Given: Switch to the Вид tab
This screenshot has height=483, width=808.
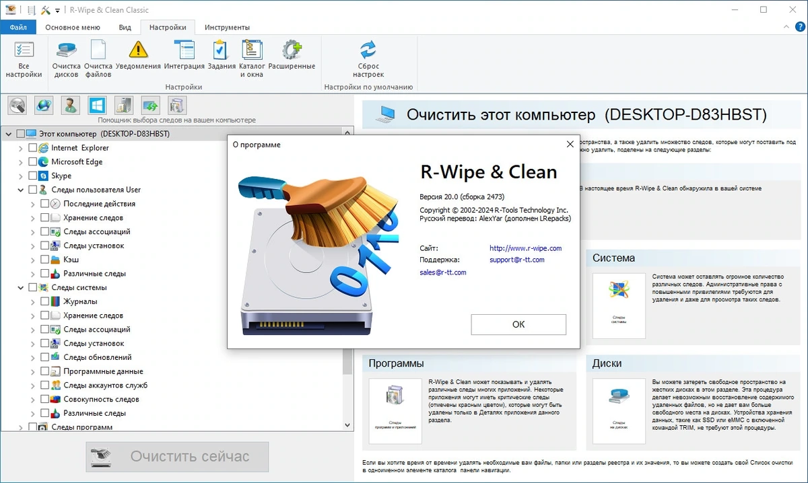Looking at the screenshot, I should (x=125, y=28).
